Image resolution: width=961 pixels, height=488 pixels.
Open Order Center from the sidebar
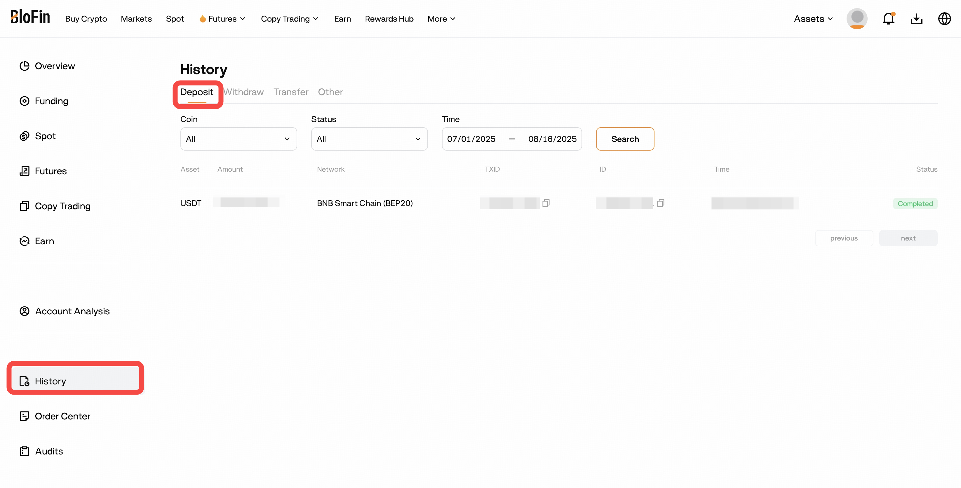pos(62,416)
